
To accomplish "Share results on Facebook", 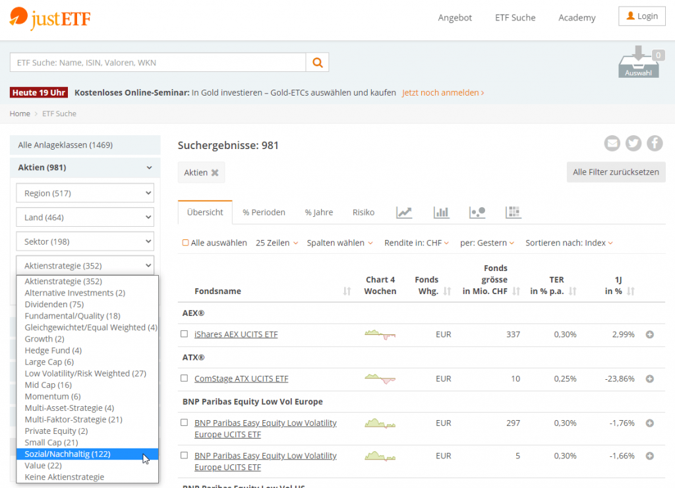I will (655, 143).
